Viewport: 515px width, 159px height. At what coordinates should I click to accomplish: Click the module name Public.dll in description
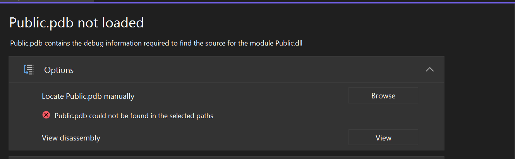pos(289,43)
